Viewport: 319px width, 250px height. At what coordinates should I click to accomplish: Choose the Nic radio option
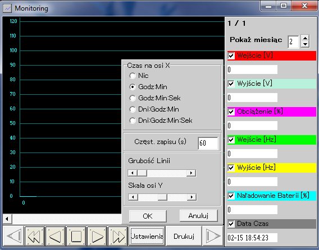[133, 76]
